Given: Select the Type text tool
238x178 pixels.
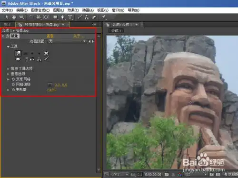Looking at the screenshot, I should click(x=70, y=17).
